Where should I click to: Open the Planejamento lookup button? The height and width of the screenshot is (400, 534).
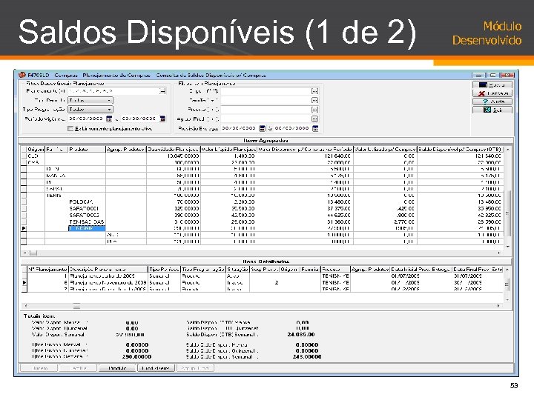162,91
